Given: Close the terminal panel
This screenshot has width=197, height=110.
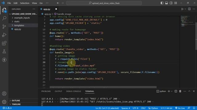Looking at the screenshot, I should pos(194,91).
